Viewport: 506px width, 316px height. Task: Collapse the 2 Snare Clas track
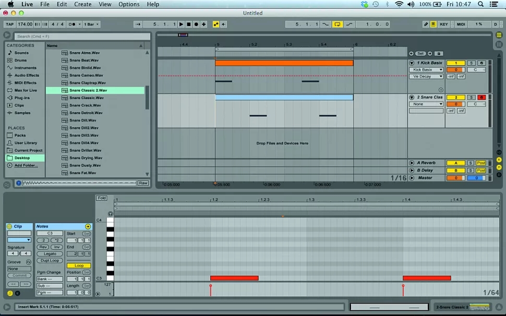tap(412, 98)
